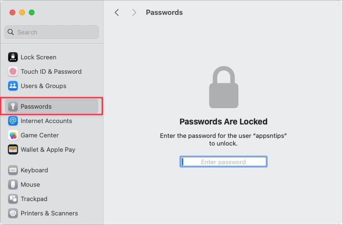
Task: Click the green zoom window button
Action: click(32, 12)
